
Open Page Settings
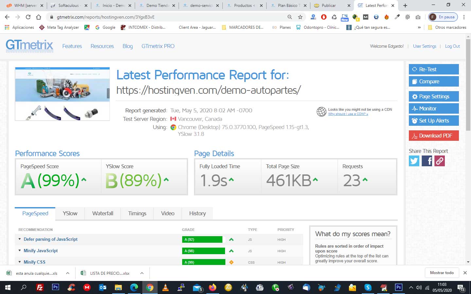(434, 96)
